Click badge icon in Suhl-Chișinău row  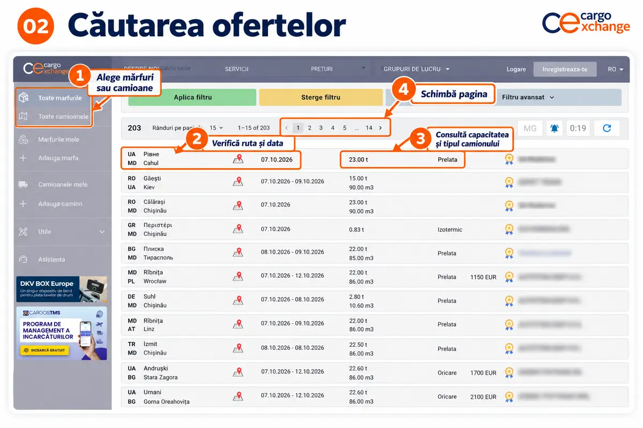(509, 301)
